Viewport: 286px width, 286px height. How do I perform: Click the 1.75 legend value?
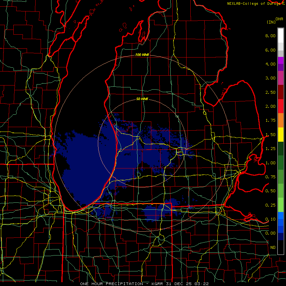[270, 120]
